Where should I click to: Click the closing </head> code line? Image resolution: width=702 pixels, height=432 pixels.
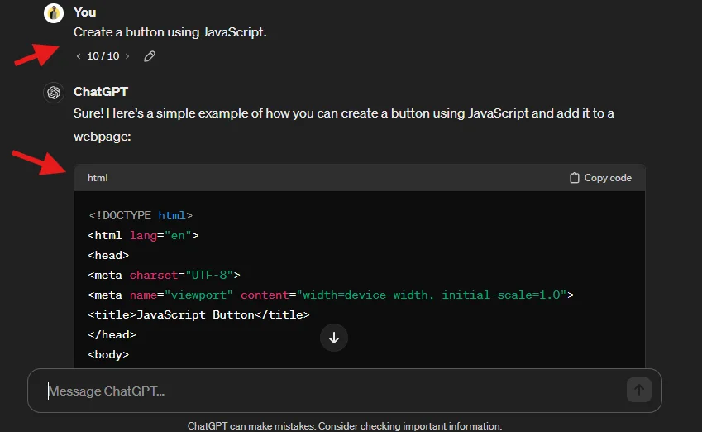tap(112, 334)
